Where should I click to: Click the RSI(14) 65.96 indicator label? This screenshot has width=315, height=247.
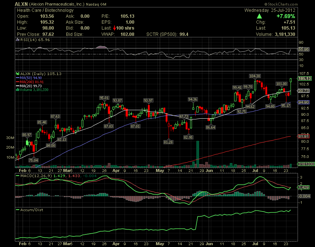(35, 40)
